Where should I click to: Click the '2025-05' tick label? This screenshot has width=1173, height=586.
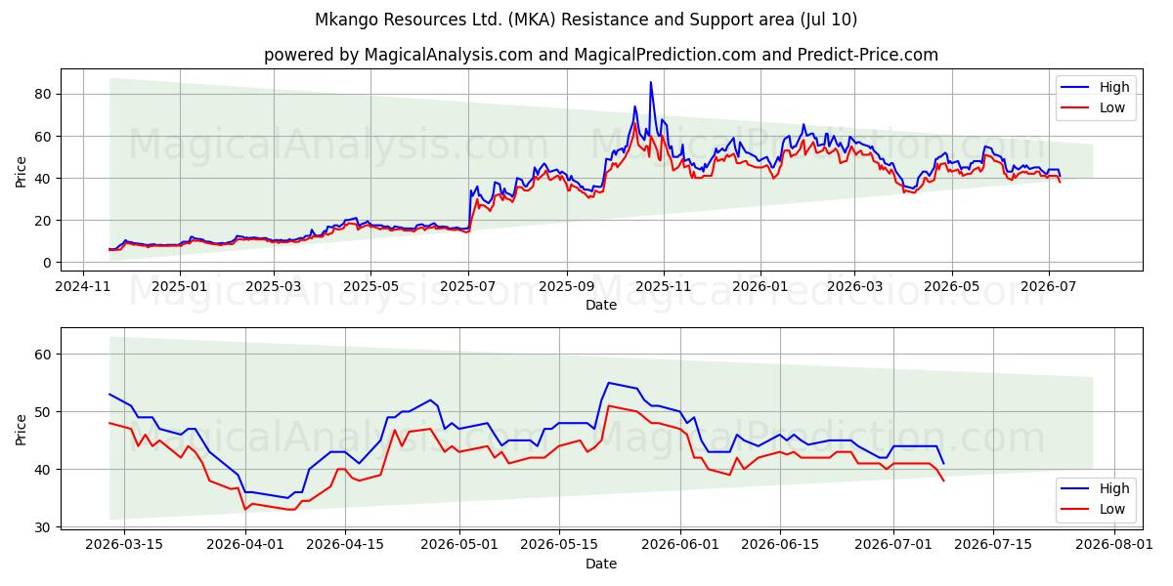pyautogui.click(x=371, y=286)
